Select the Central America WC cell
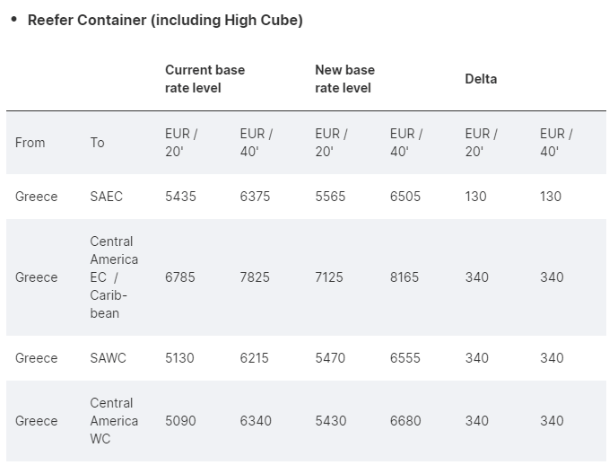Screen dimensions: 609x465 (x=113, y=421)
